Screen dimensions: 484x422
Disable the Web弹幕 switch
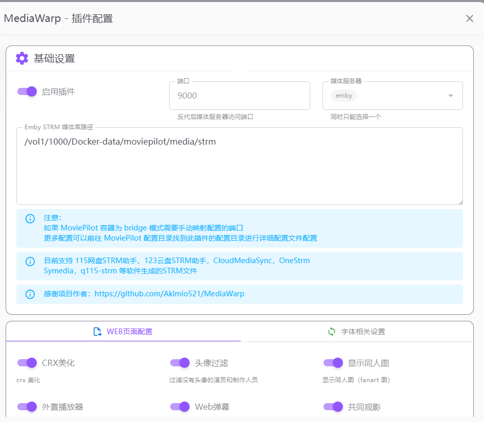(180, 407)
